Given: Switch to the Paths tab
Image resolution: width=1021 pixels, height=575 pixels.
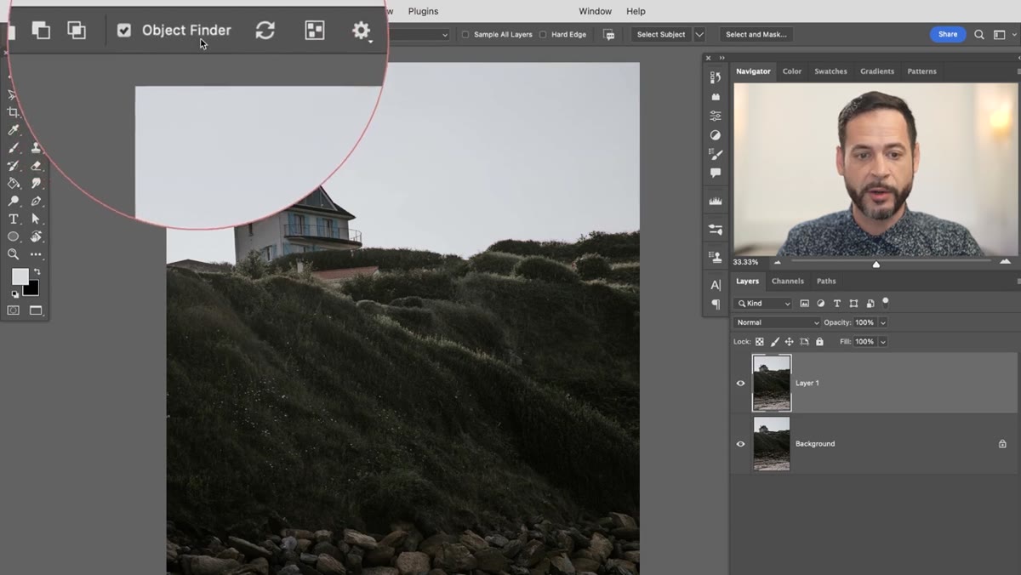Looking at the screenshot, I should [x=826, y=282].
